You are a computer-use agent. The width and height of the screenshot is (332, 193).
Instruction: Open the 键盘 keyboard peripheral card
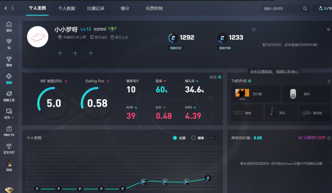click(247, 113)
